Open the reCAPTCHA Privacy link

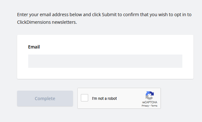pos(145,106)
